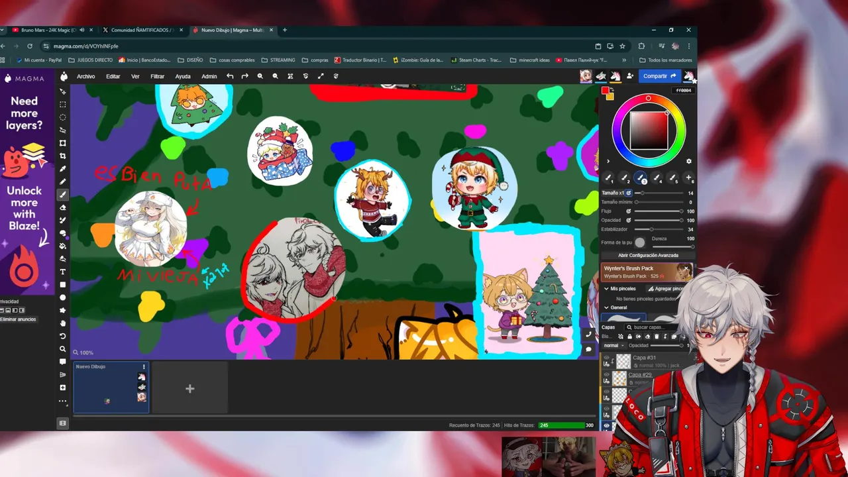Open color picker settings gear

click(x=688, y=161)
